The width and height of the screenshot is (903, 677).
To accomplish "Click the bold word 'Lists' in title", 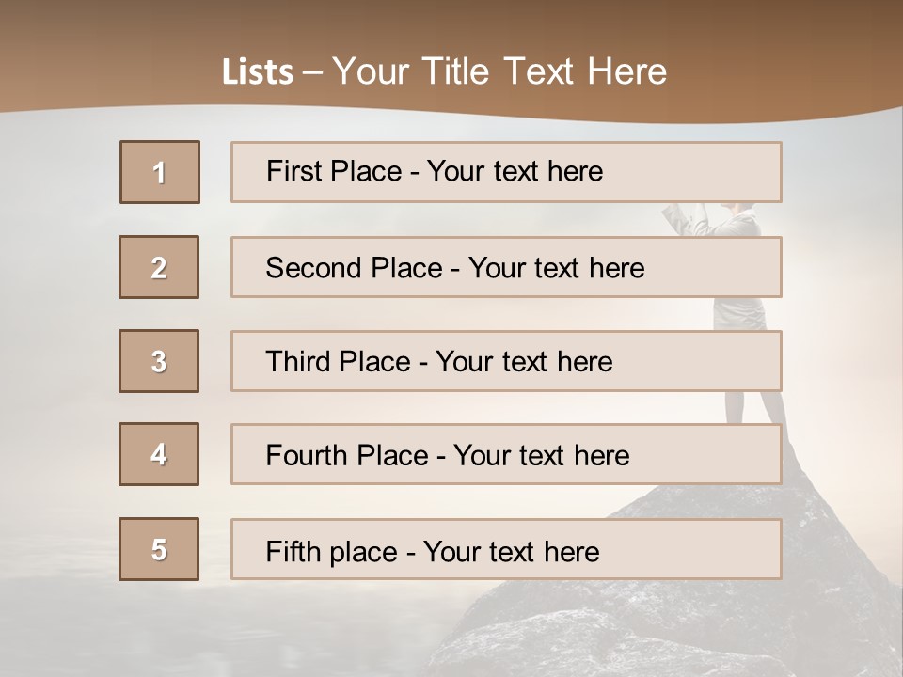I will coord(258,72).
